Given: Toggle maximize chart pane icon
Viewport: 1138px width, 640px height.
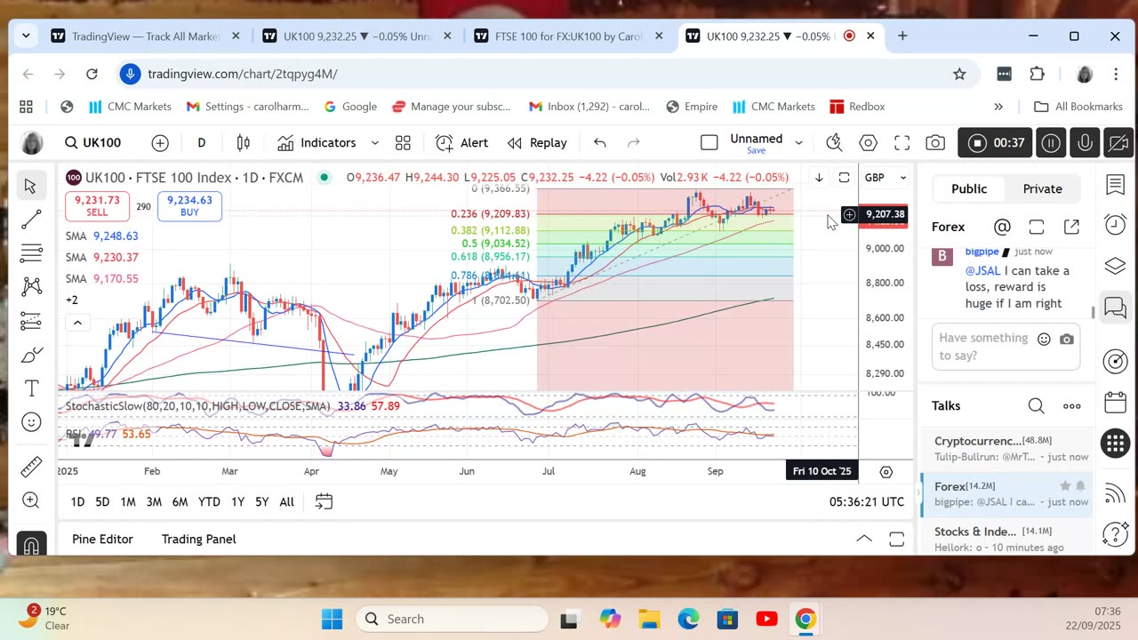Looking at the screenshot, I should coord(845,178).
